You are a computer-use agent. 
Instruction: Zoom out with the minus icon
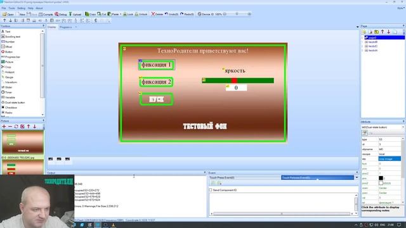tap(225, 14)
